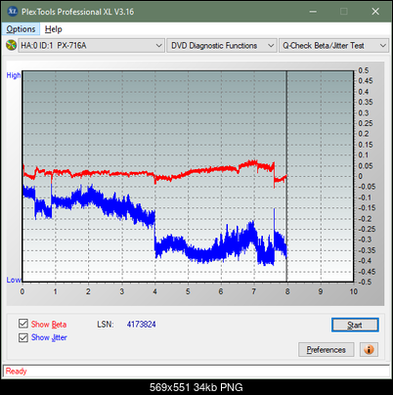Open the orange info icon button
The width and height of the screenshot is (393, 395).
(x=369, y=350)
